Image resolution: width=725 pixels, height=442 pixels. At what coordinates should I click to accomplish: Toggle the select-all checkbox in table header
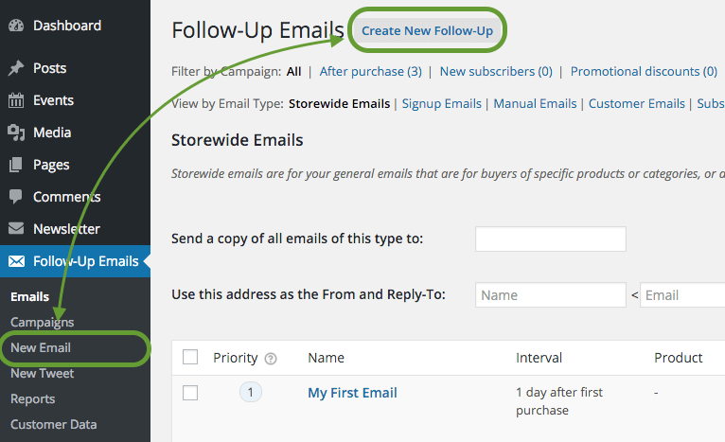coord(190,357)
